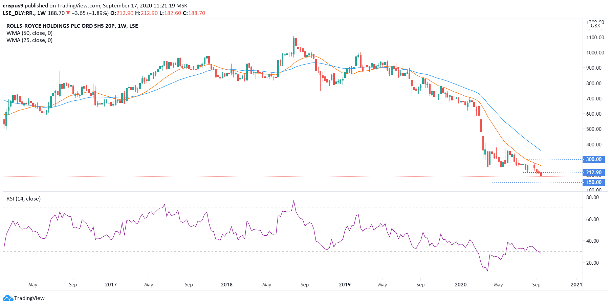Click the 2020 year label on time axis

(461, 285)
